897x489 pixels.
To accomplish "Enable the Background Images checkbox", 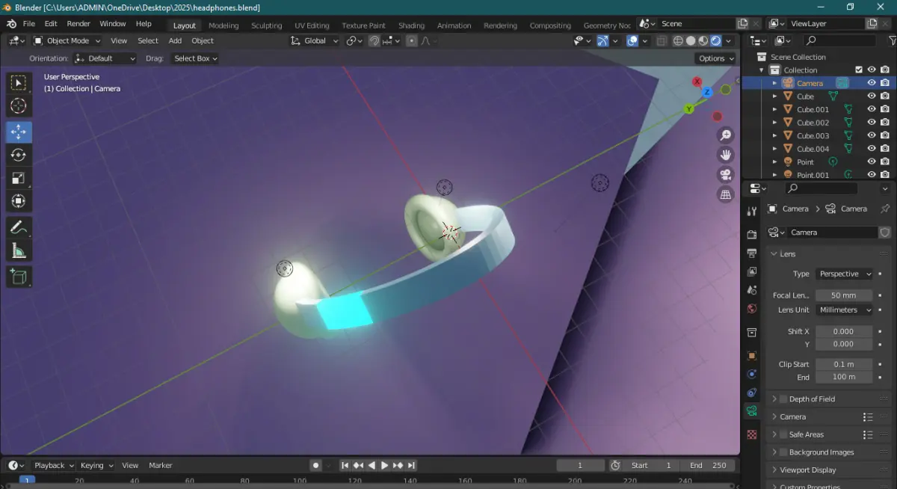I will (783, 452).
